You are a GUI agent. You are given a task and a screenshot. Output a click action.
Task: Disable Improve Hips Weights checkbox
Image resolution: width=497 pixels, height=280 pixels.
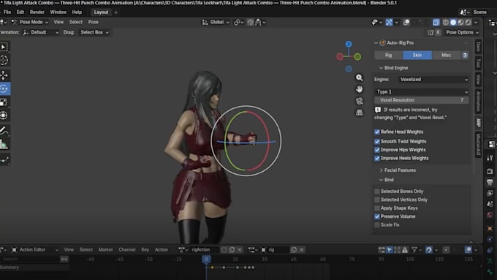[x=377, y=150]
